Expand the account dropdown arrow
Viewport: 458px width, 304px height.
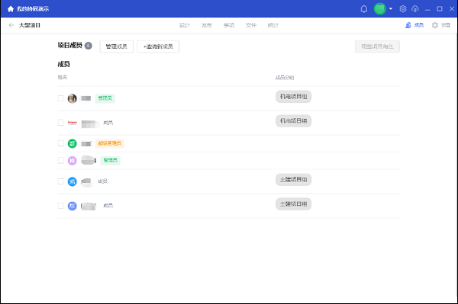pyautogui.click(x=391, y=8)
